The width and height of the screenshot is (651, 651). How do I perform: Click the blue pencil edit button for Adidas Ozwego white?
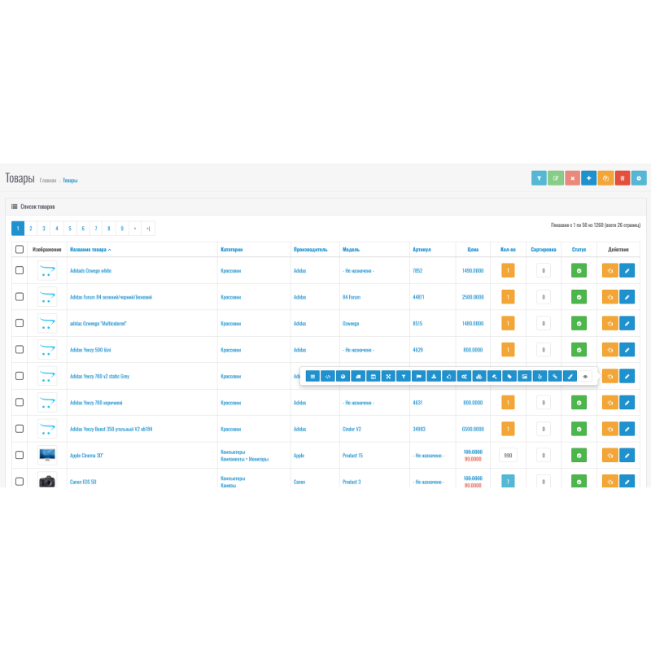(627, 271)
